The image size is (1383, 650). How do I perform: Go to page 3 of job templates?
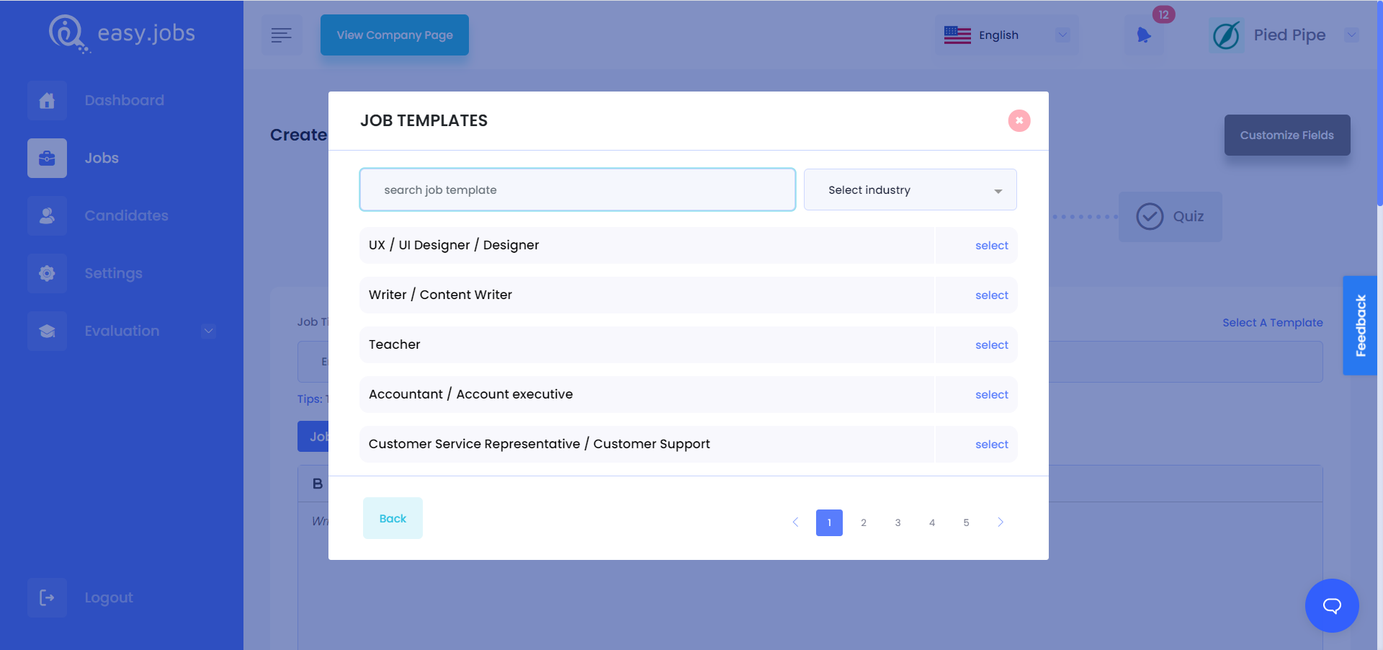pos(898,522)
